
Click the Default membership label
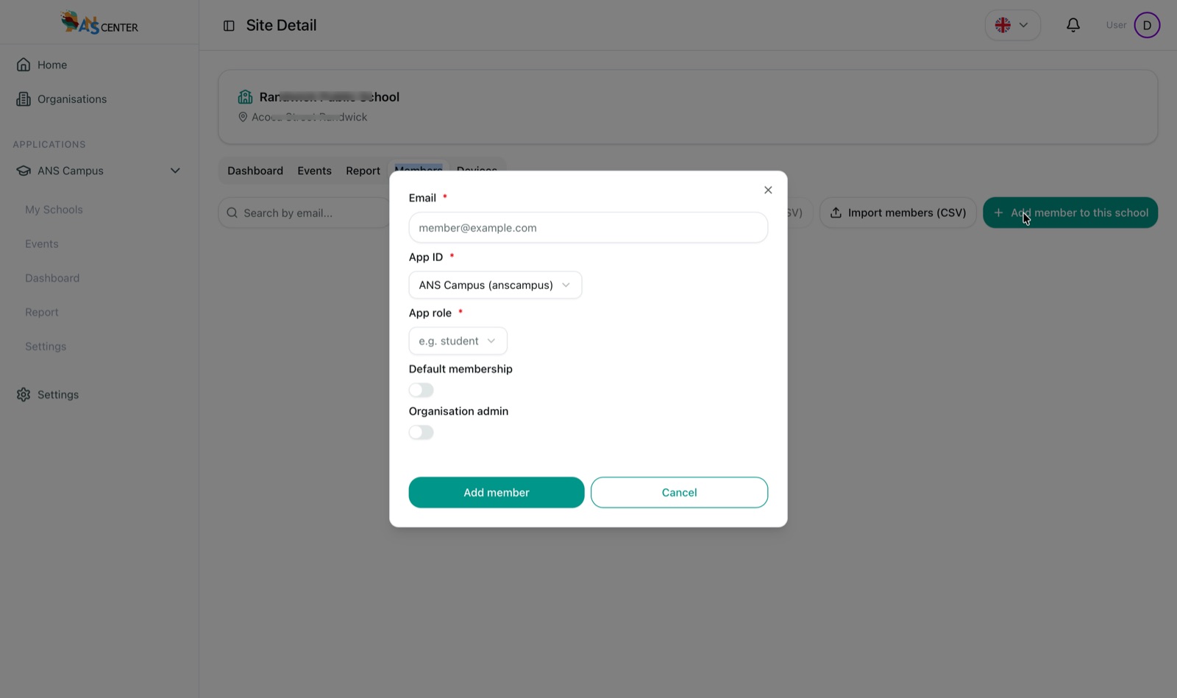(461, 368)
